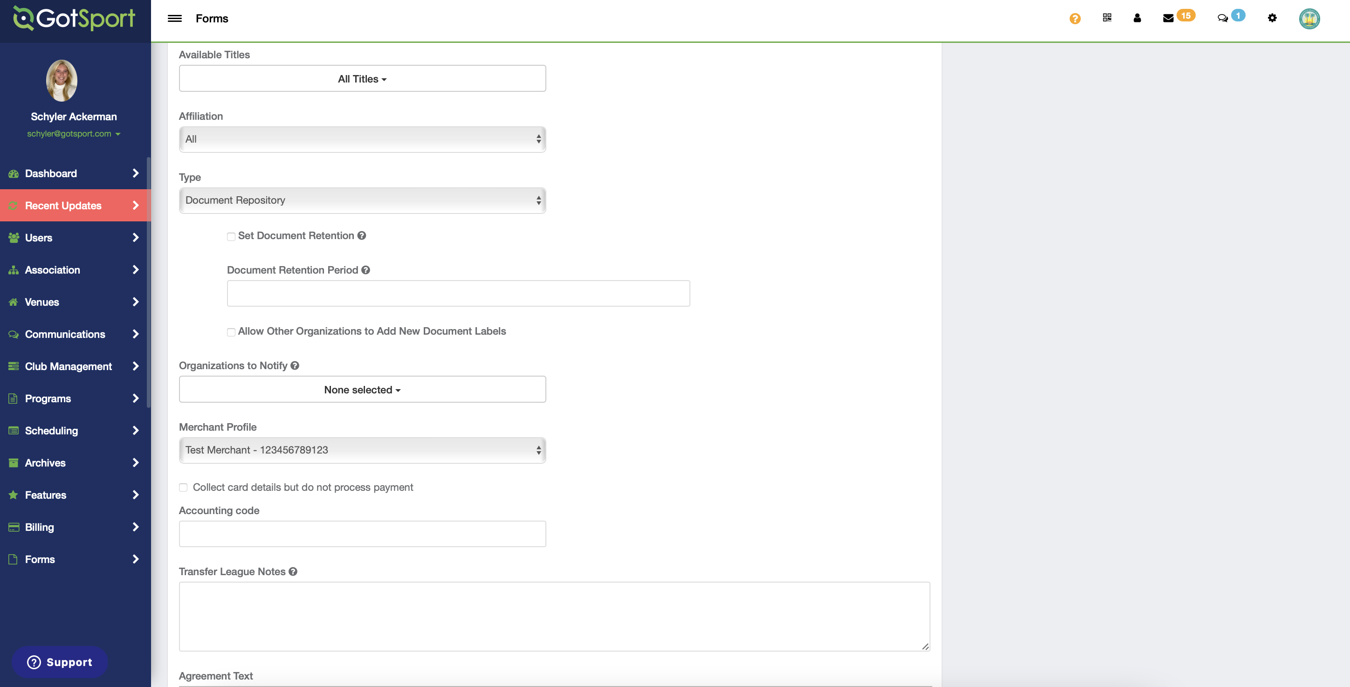Expand the Venues chevron

pyautogui.click(x=136, y=302)
